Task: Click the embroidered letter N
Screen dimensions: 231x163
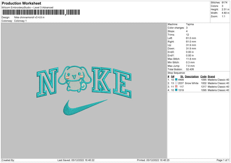Action: click(47, 82)
